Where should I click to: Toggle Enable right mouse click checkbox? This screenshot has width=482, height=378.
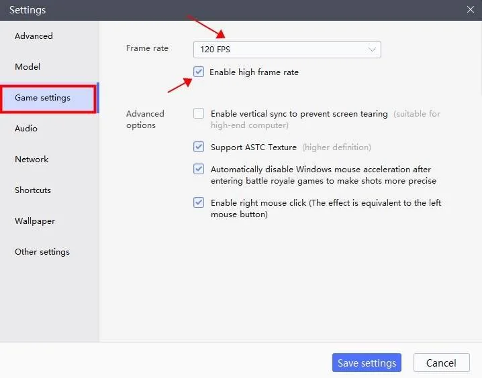coord(199,202)
